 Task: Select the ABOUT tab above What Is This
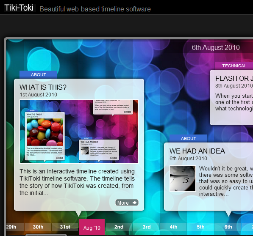point(39,74)
